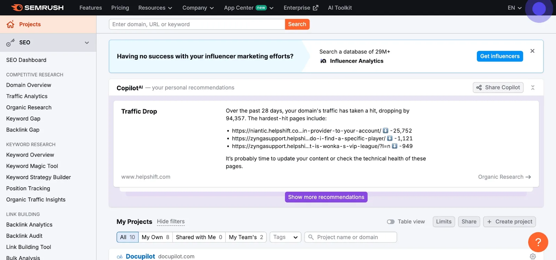Focus the domain, URL or keyword field
Image resolution: width=556 pixels, height=260 pixels.
(197, 24)
